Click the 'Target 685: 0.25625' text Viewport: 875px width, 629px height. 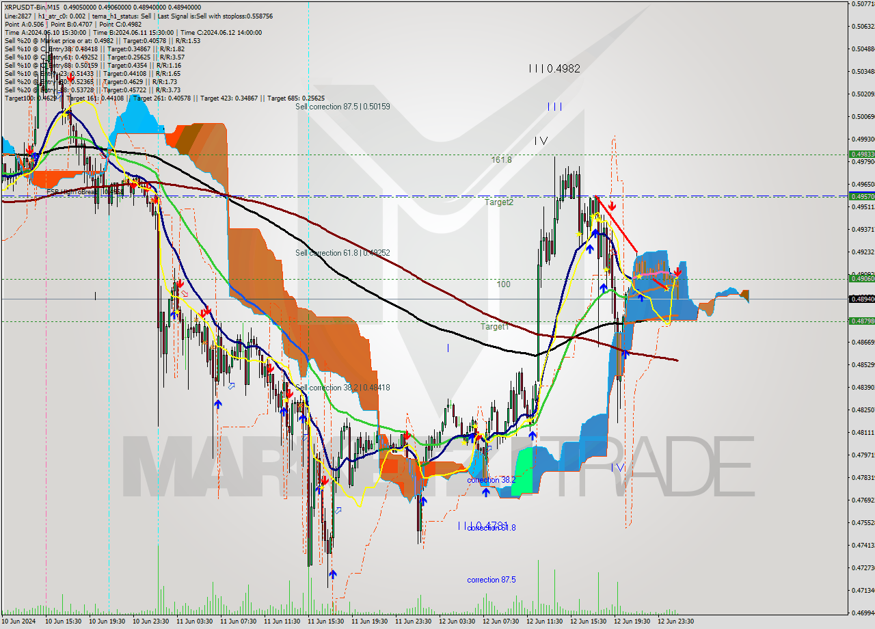pos(296,98)
